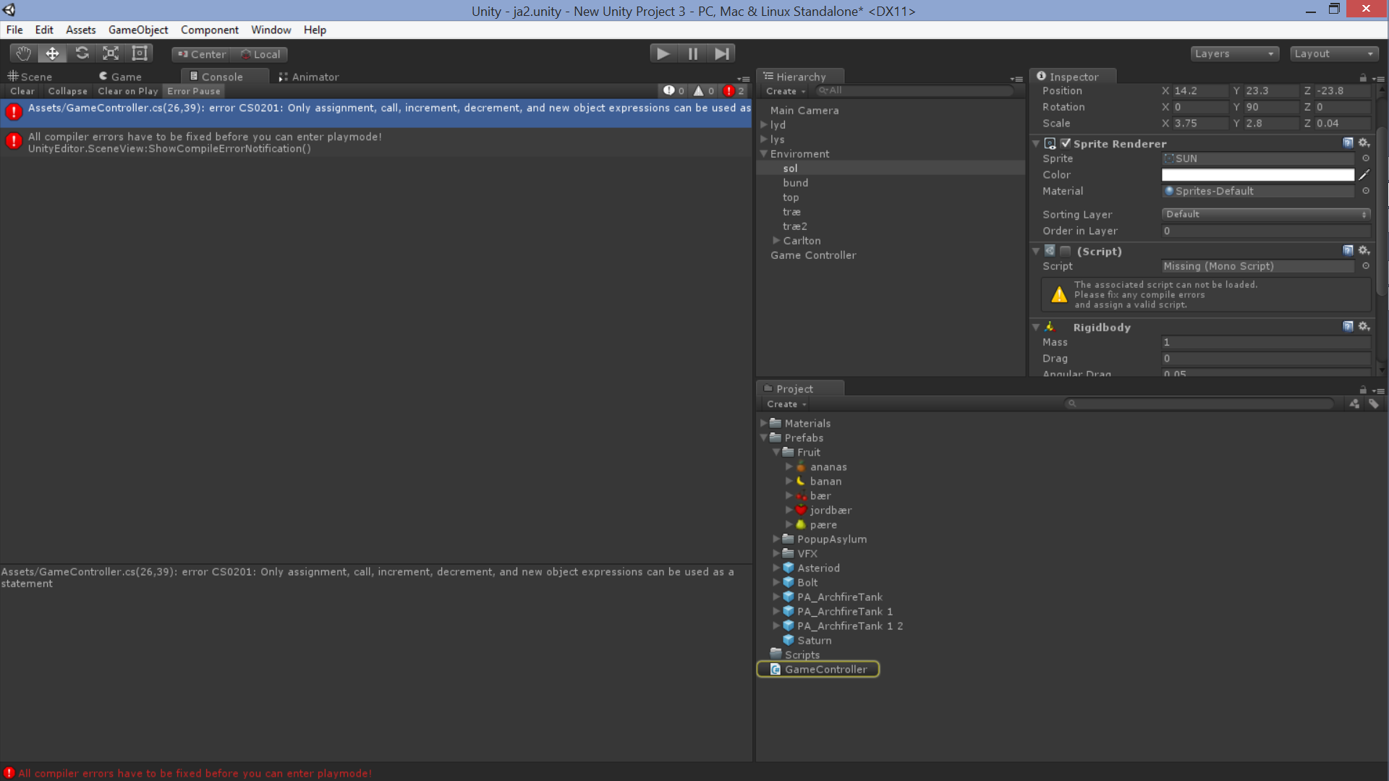The image size is (1389, 781).
Task: Open Rigidbody help book icon
Action: 1348,327
